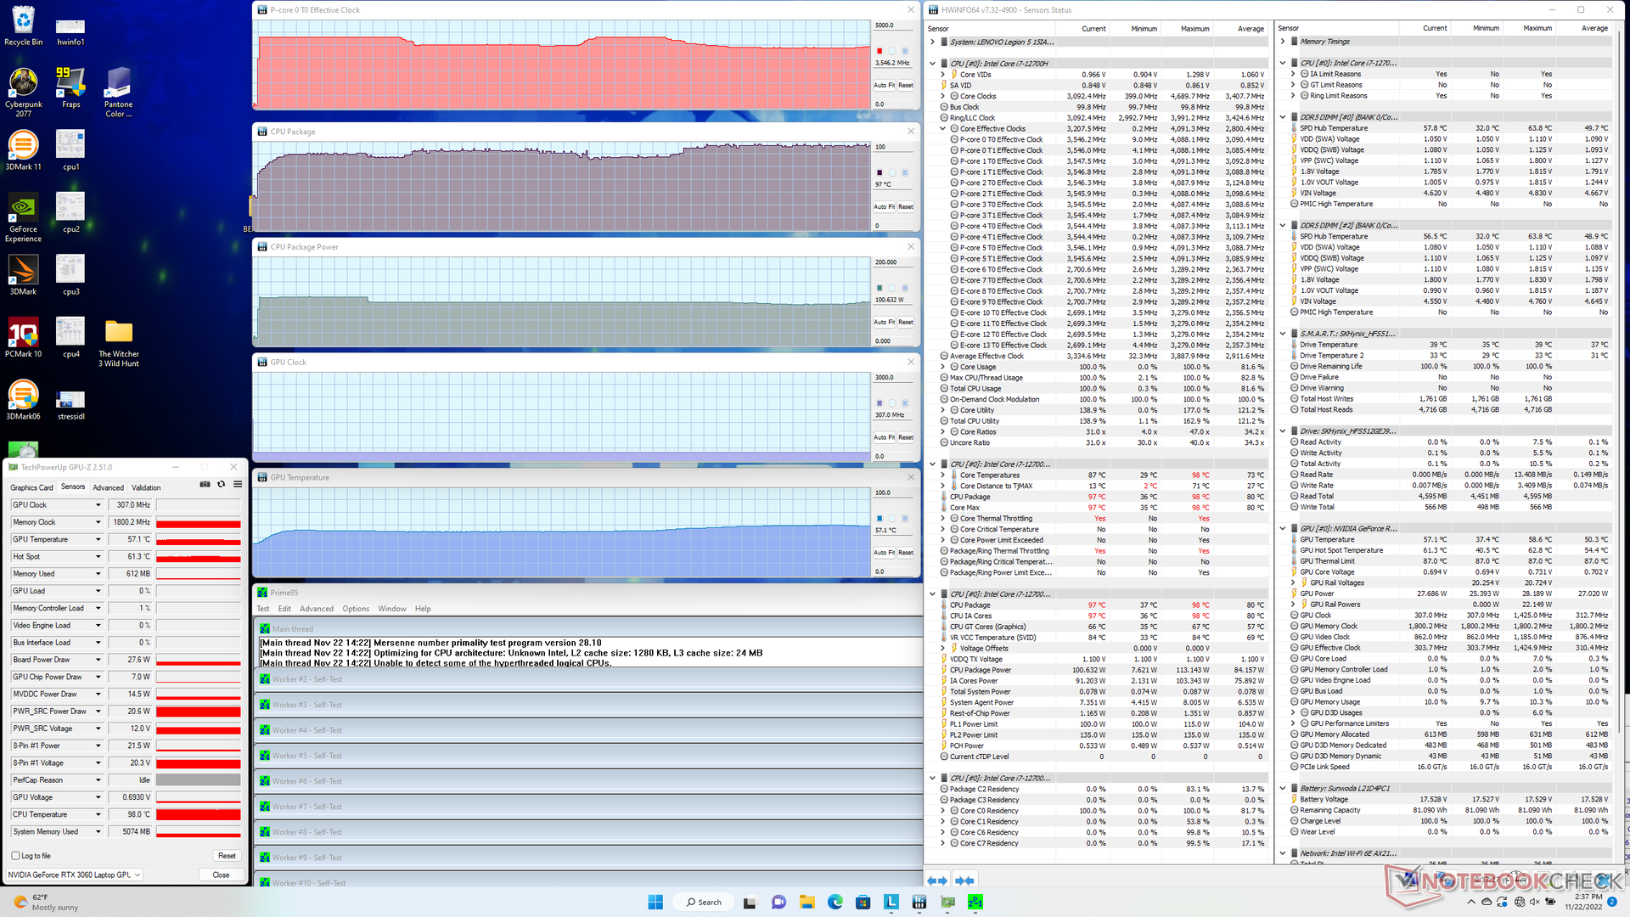
Task: Open Memory Clock sensor dropdown
Action: (x=98, y=522)
